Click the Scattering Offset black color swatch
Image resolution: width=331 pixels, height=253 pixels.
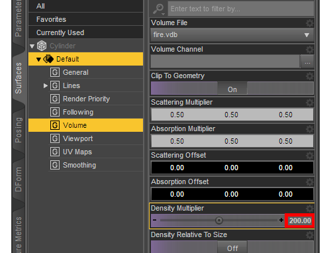click(232, 168)
